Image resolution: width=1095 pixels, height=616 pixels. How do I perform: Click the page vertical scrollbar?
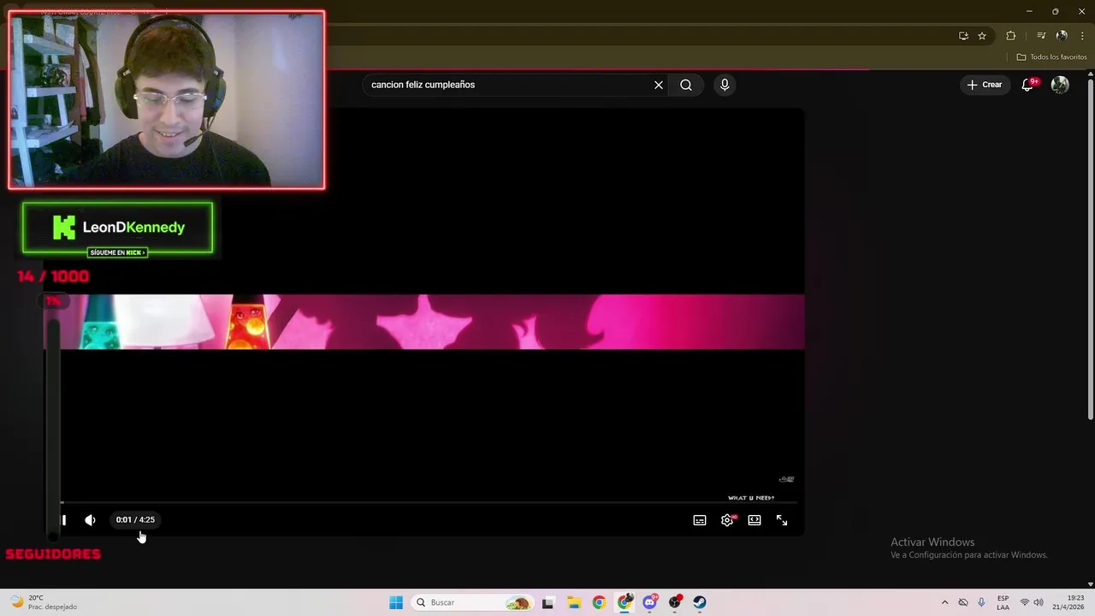pos(1090,248)
